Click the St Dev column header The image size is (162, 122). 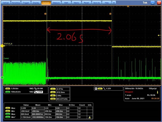pyautogui.click(x=72, y=105)
